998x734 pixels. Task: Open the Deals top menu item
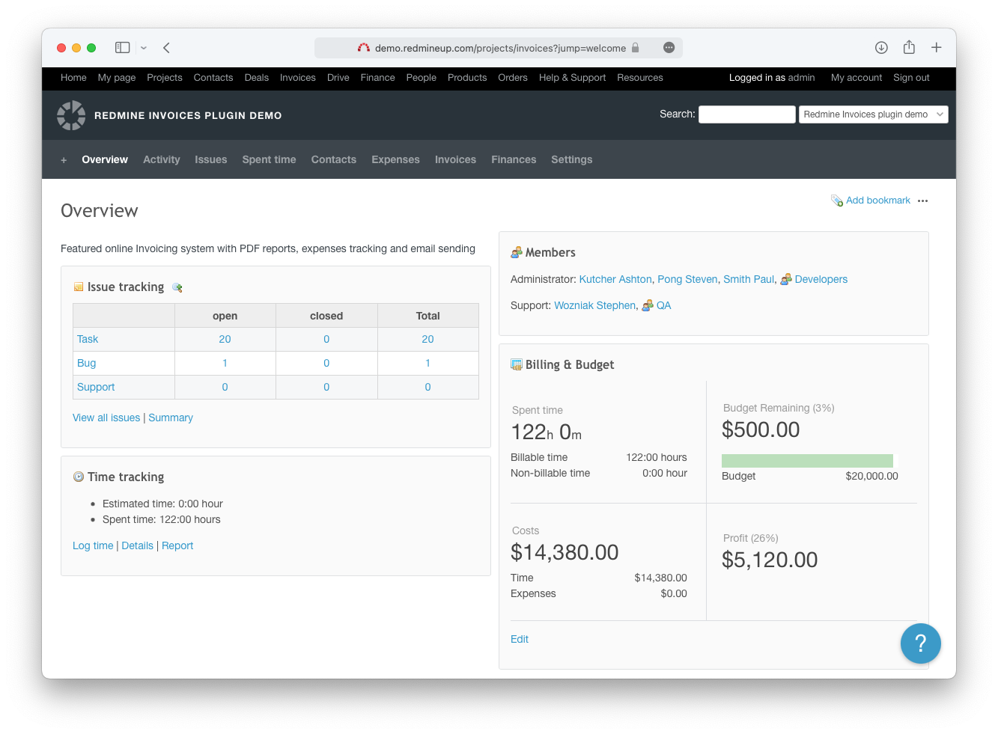click(x=256, y=78)
